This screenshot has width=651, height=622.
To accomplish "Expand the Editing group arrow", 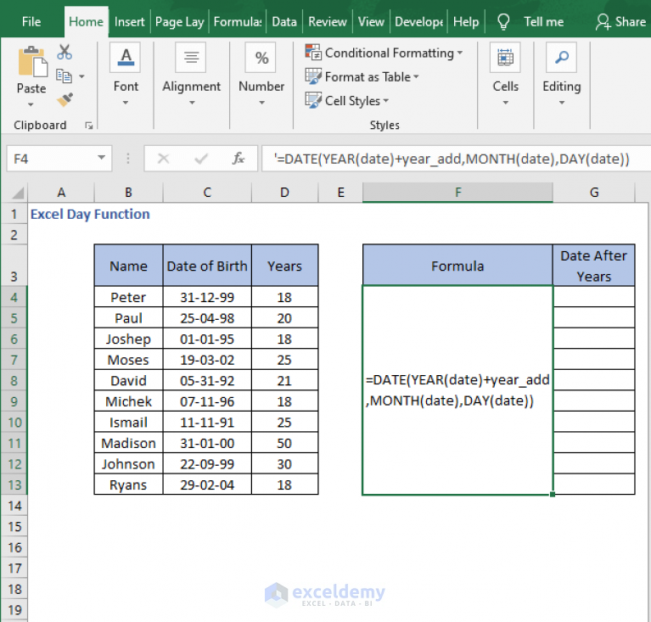I will pos(562,103).
